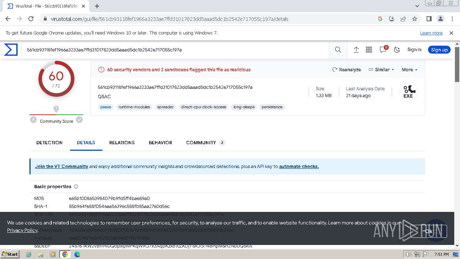The width and height of the screenshot is (460, 259).
Task: Open Chrome three-dot menu
Action: [452, 19]
